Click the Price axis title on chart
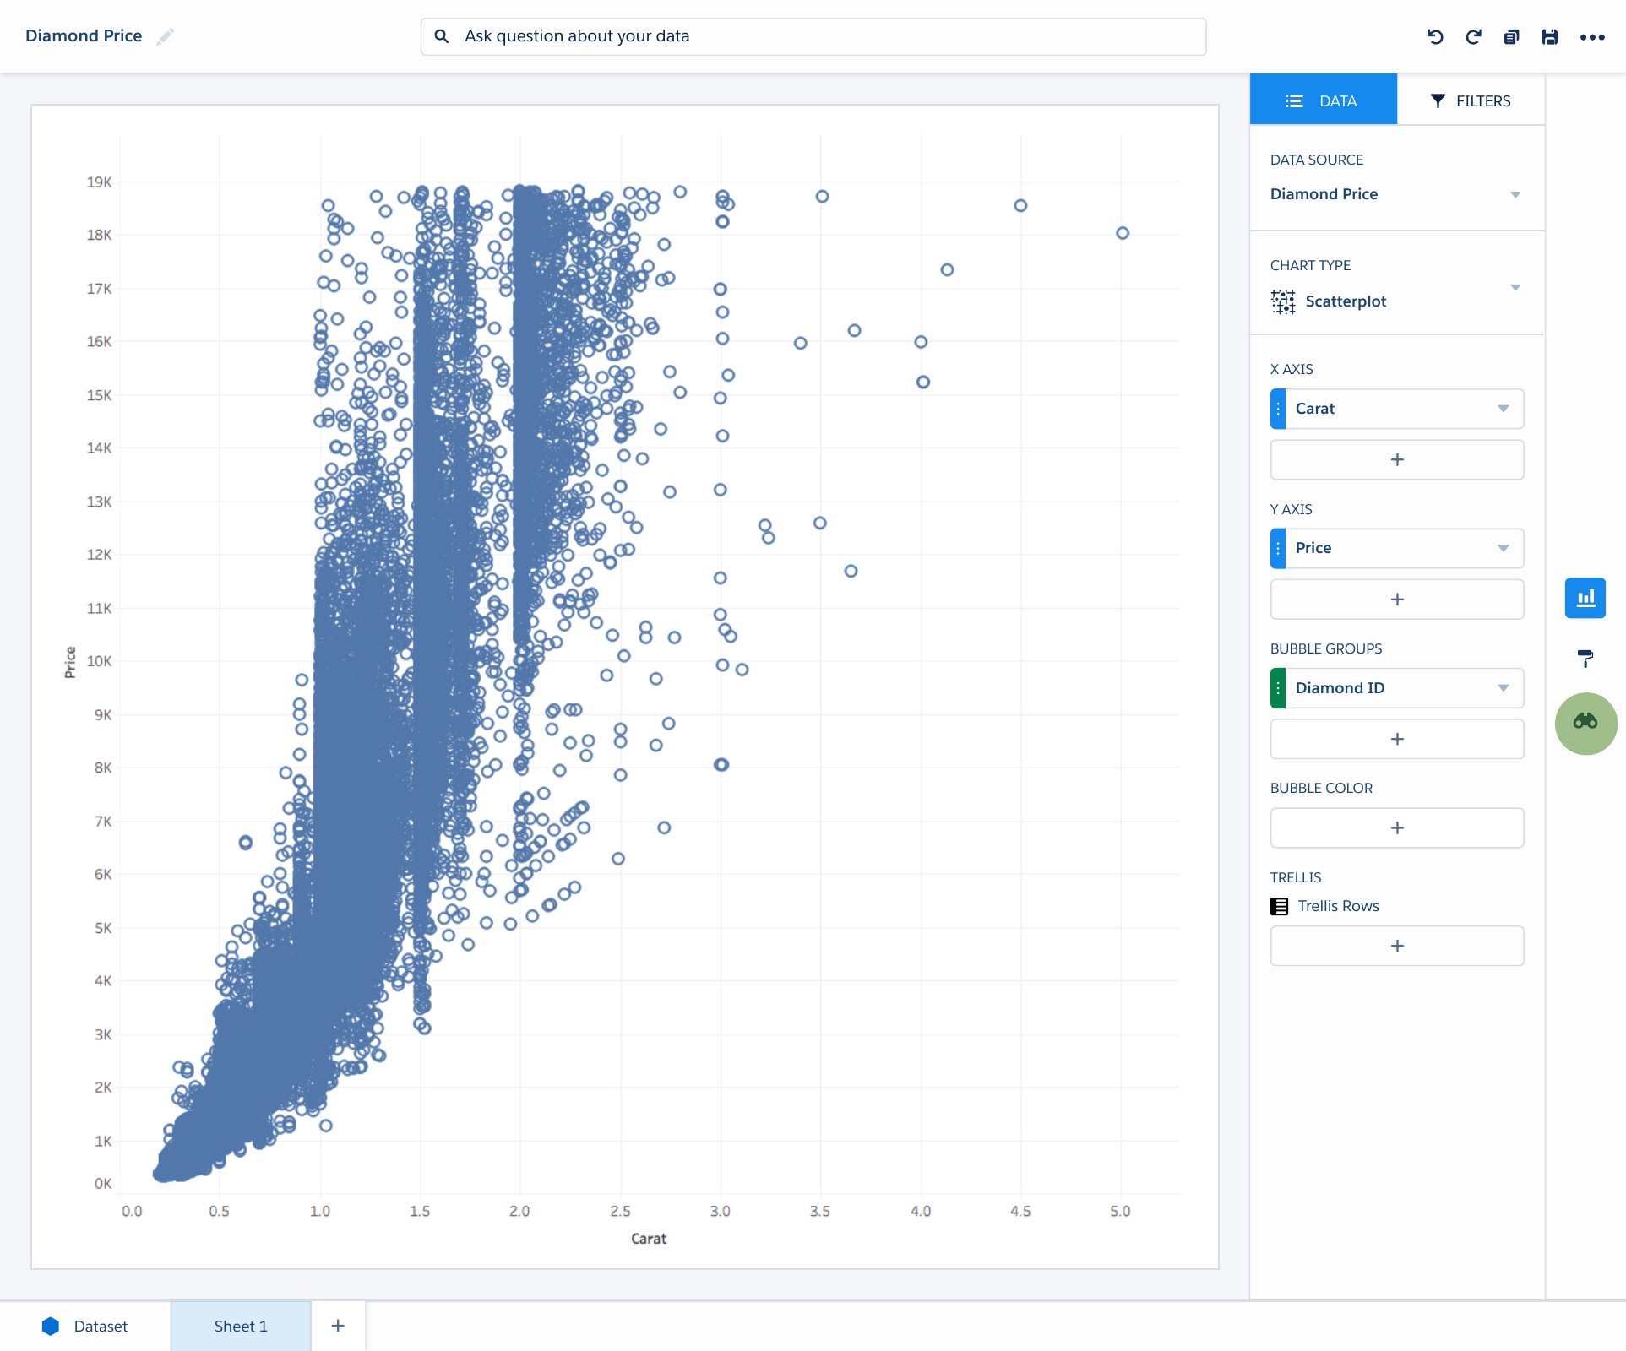This screenshot has width=1626, height=1351. point(70,662)
